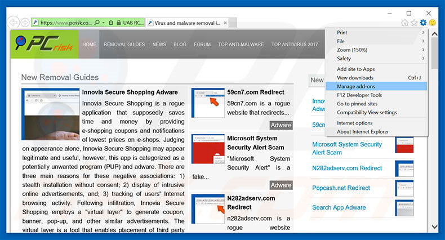Click the search magnifier in address bar
The width and height of the screenshot is (445, 240).
tap(97, 23)
